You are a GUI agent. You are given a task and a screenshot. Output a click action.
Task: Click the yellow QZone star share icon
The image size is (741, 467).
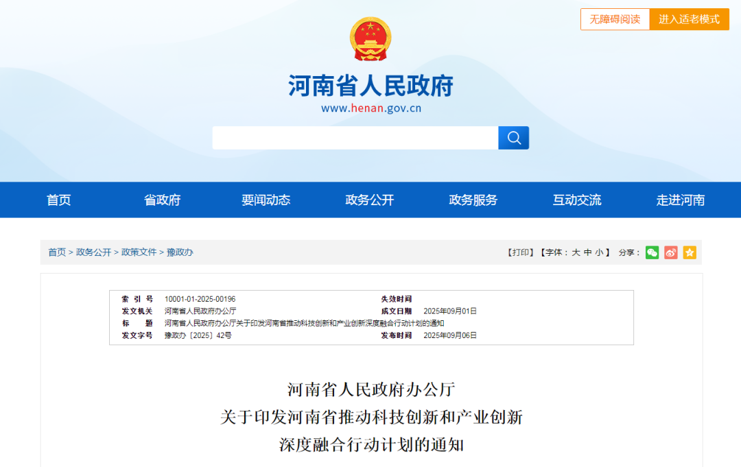pos(690,252)
